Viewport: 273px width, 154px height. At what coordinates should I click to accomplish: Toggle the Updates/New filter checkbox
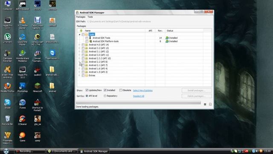(x=87, y=90)
